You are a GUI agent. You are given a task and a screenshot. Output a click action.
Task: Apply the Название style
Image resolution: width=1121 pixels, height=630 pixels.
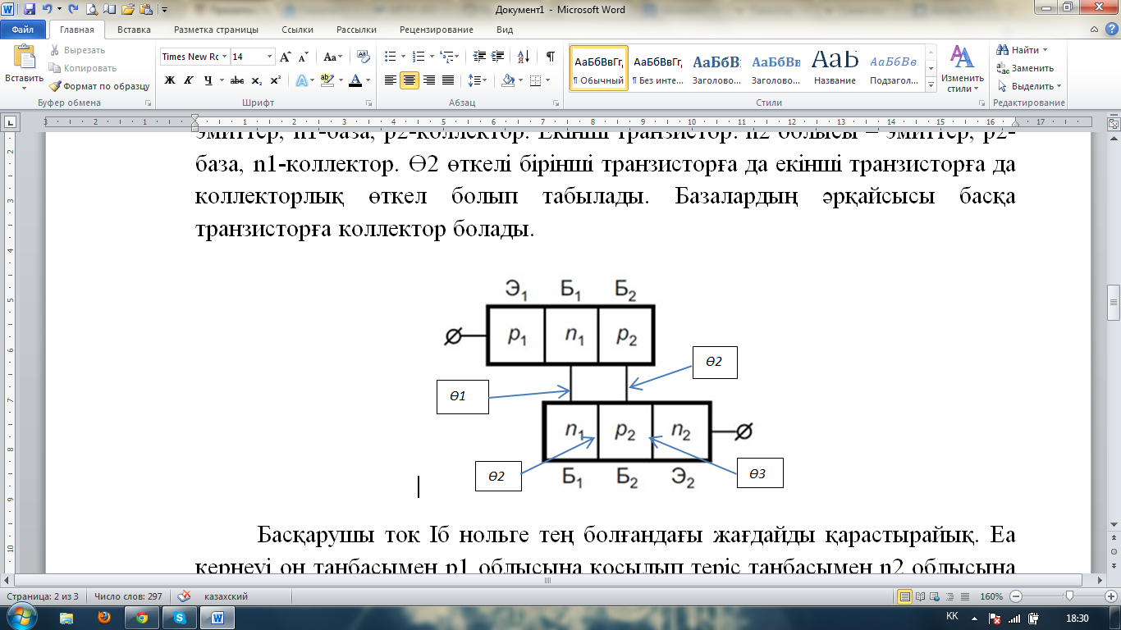[835, 68]
